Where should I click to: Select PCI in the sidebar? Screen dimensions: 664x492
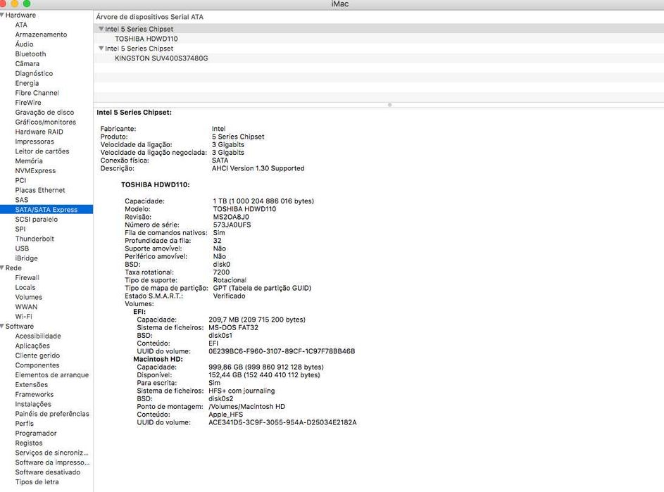click(x=20, y=180)
